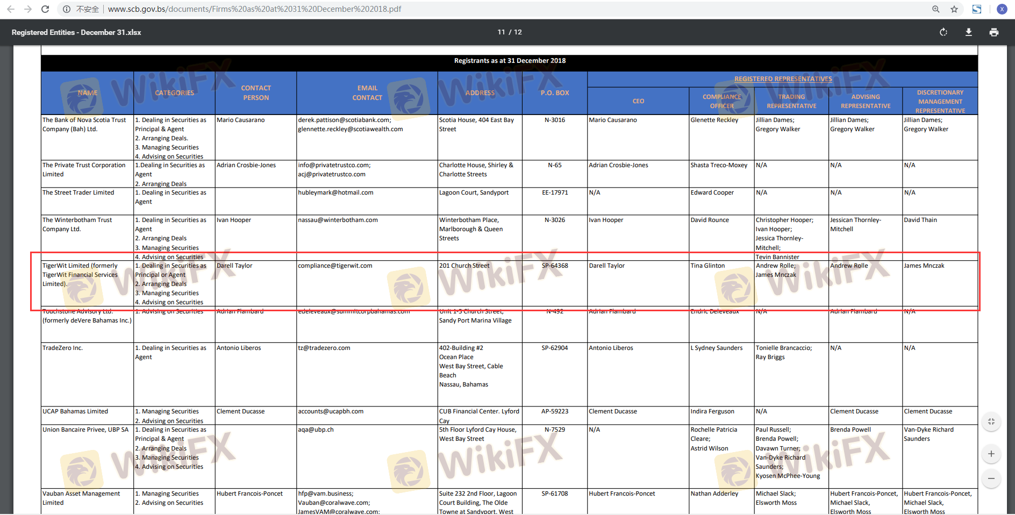Download the PDF document
Image resolution: width=1015 pixels, height=515 pixels.
coord(969,32)
